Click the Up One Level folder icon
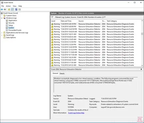 pos(9,9)
